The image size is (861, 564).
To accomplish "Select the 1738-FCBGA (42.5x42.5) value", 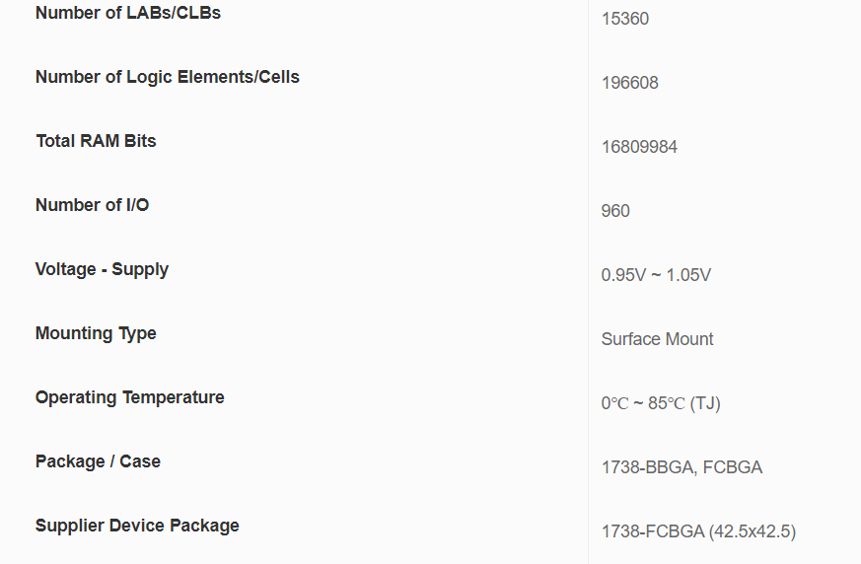I will [698, 531].
